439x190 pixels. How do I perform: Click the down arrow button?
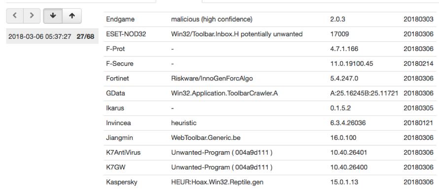53,16
